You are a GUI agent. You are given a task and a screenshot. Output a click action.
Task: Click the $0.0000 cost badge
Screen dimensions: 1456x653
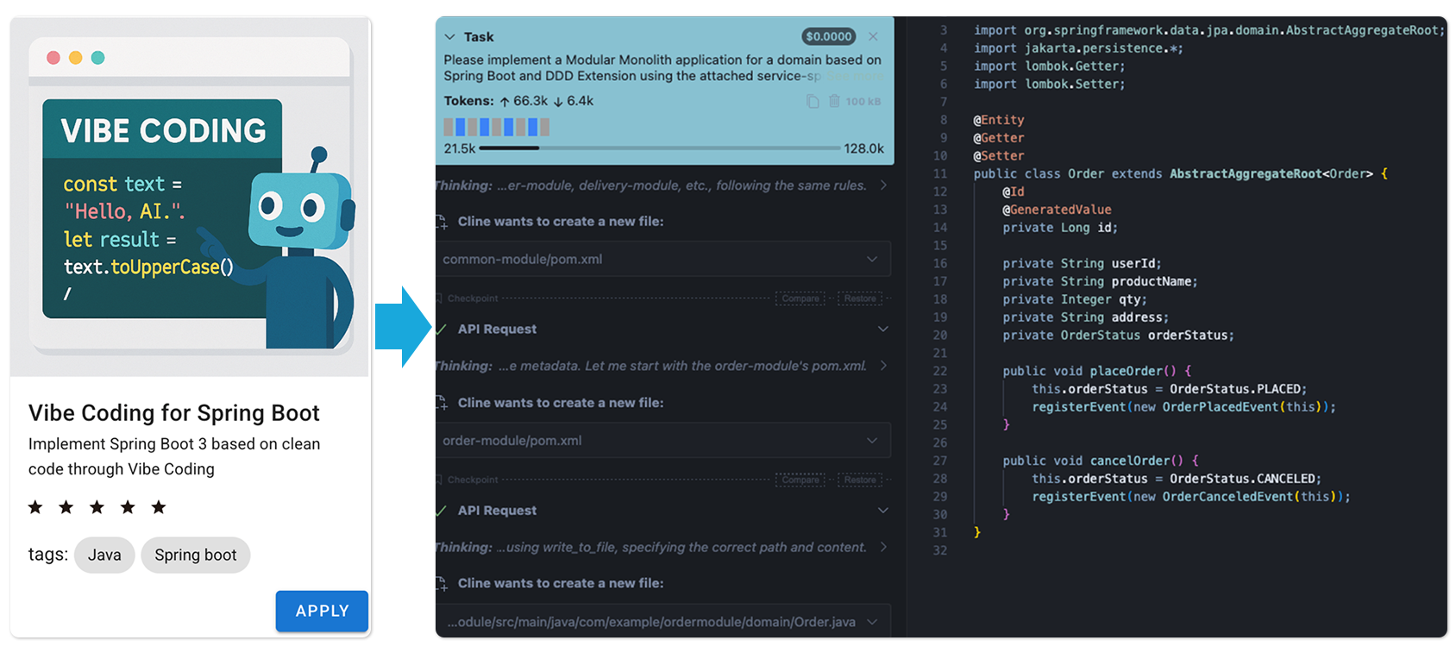coord(828,36)
